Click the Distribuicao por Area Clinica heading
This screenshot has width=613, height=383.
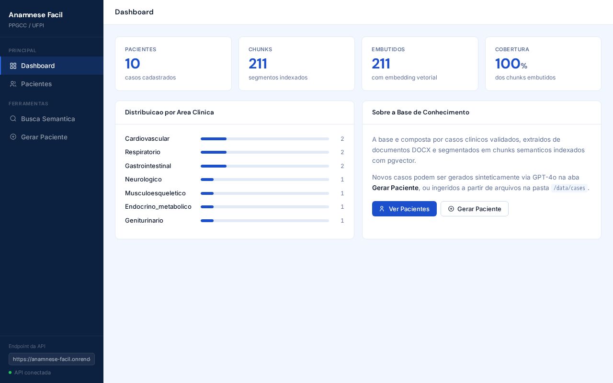click(x=170, y=112)
